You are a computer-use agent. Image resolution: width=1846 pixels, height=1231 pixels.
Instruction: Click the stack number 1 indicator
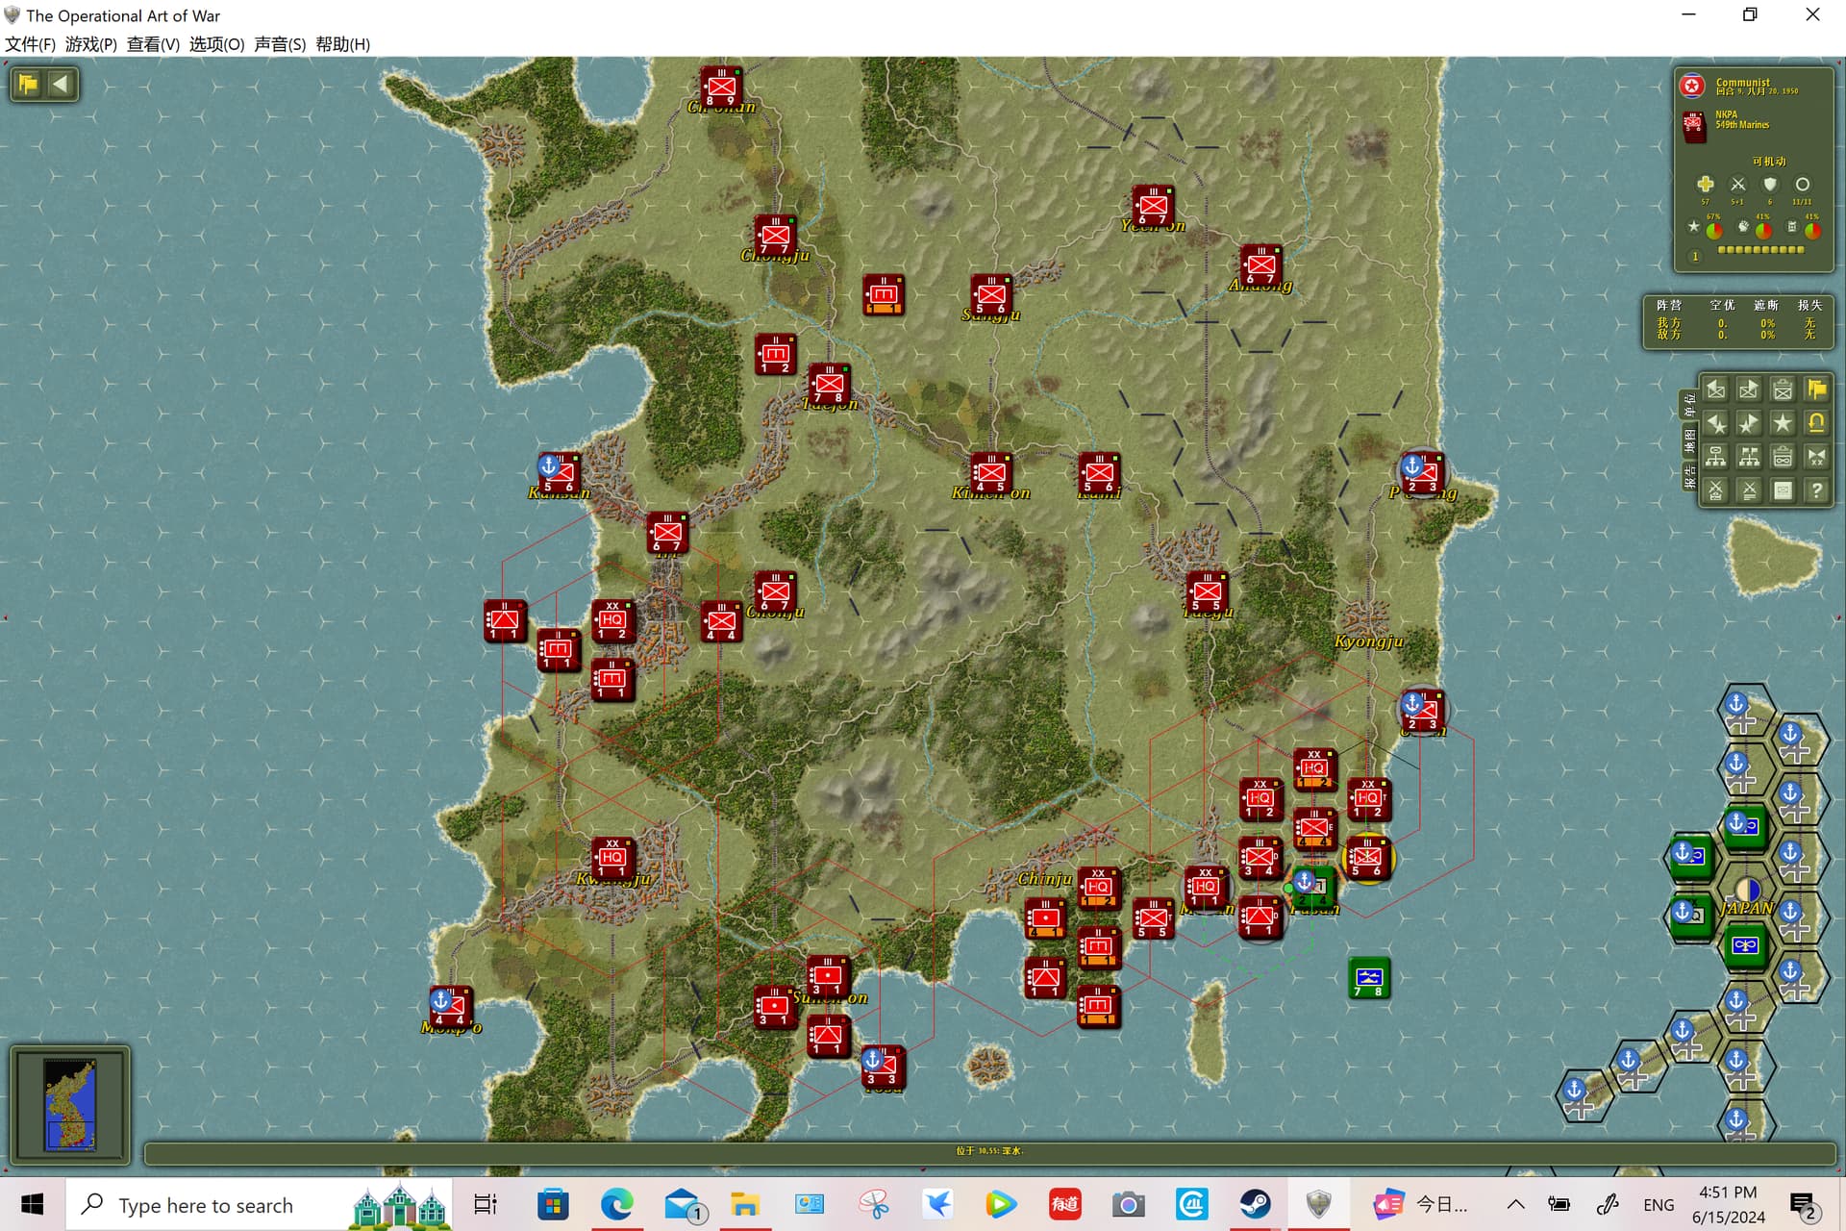pos(1695,257)
